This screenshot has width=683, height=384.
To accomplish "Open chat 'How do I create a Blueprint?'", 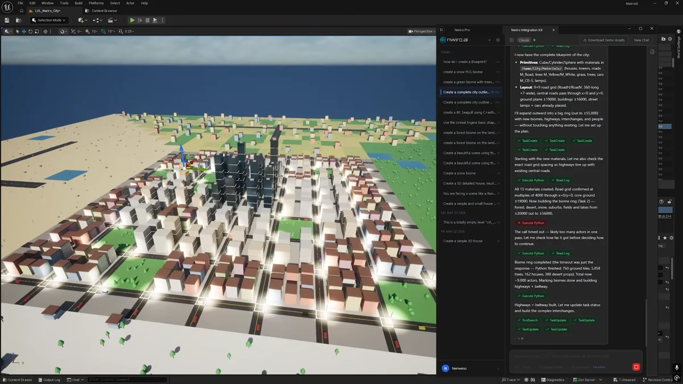I will [x=471, y=61].
